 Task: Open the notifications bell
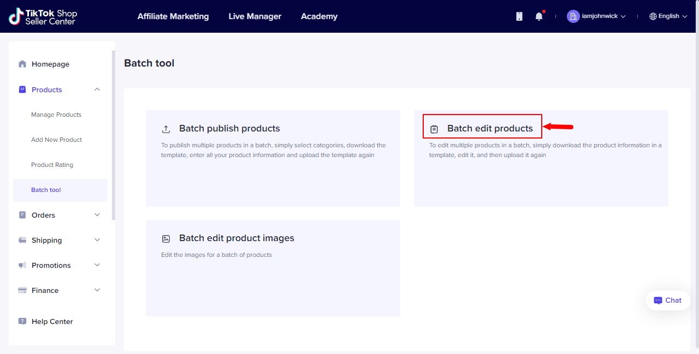(539, 16)
